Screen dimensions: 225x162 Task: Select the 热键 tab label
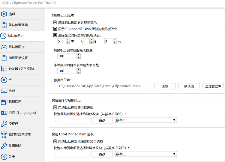(12, 91)
